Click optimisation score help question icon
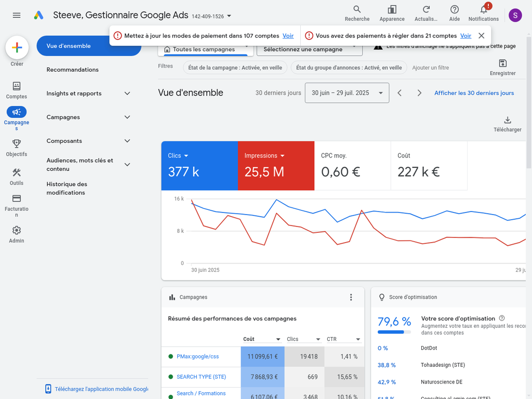The height and width of the screenshot is (399, 532). pos(502,318)
